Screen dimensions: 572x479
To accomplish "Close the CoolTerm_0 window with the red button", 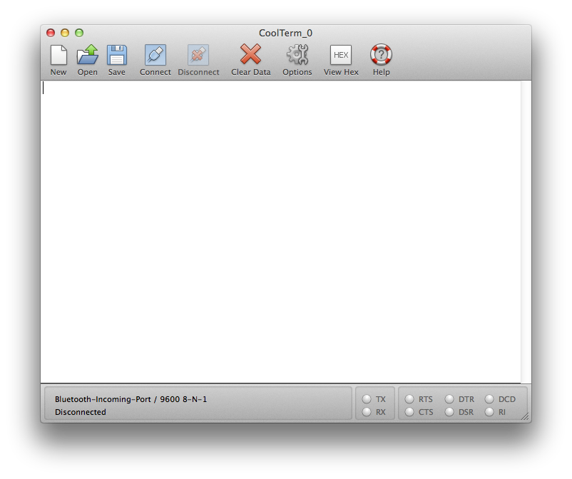I will [51, 33].
